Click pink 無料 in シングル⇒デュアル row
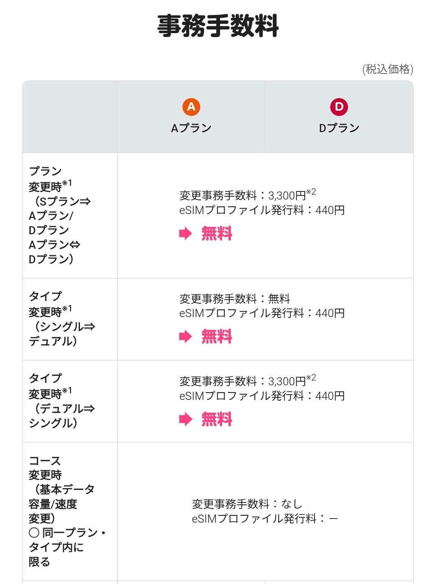This screenshot has height=584, width=436. tap(217, 336)
